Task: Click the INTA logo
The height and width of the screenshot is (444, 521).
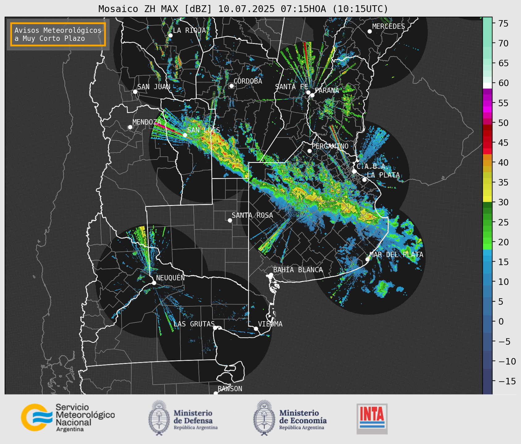Action: coord(372,419)
